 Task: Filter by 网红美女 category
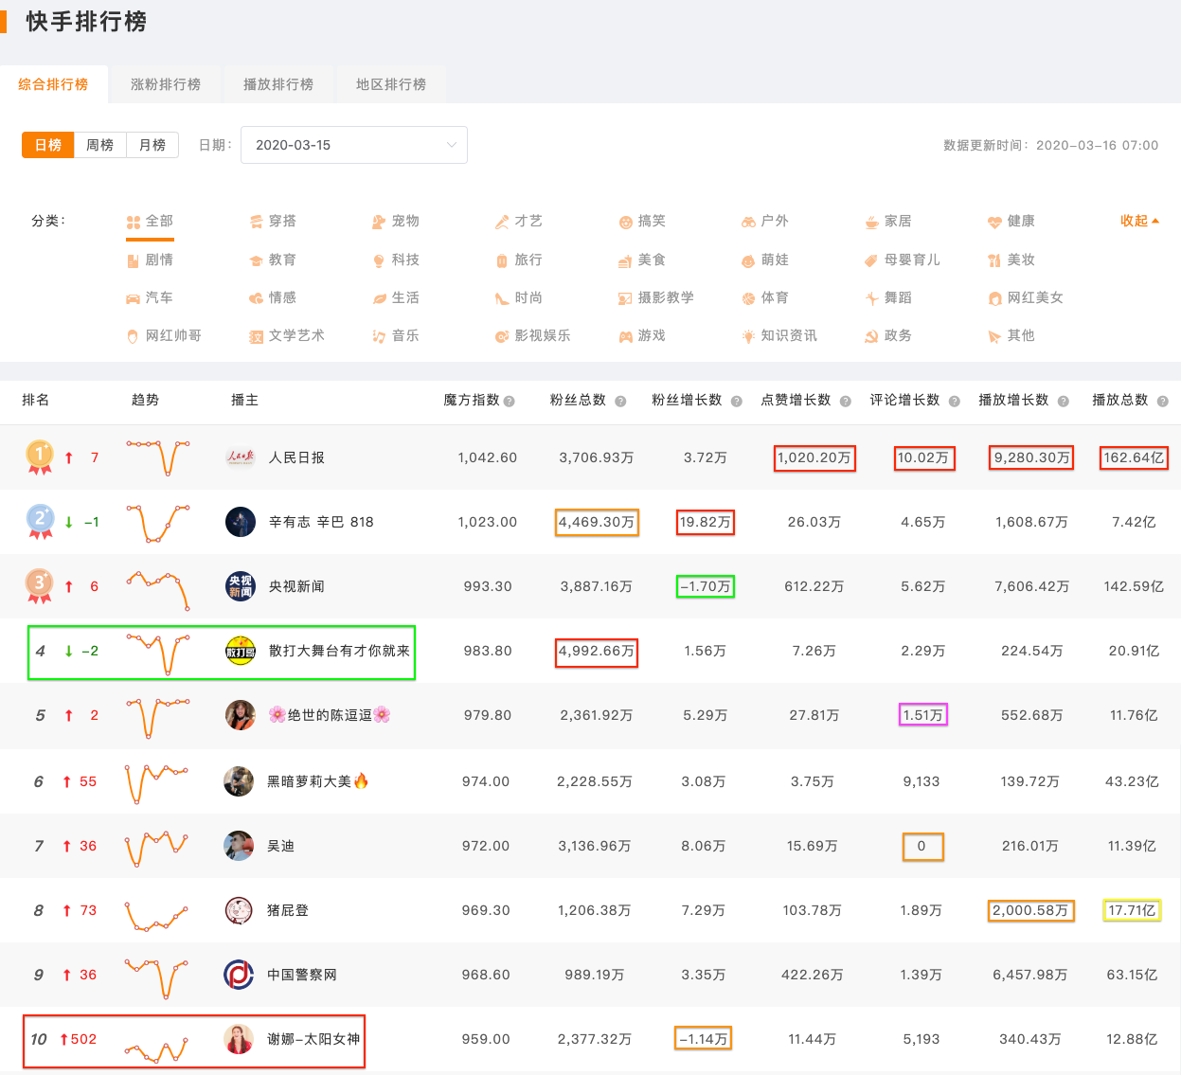1026,297
